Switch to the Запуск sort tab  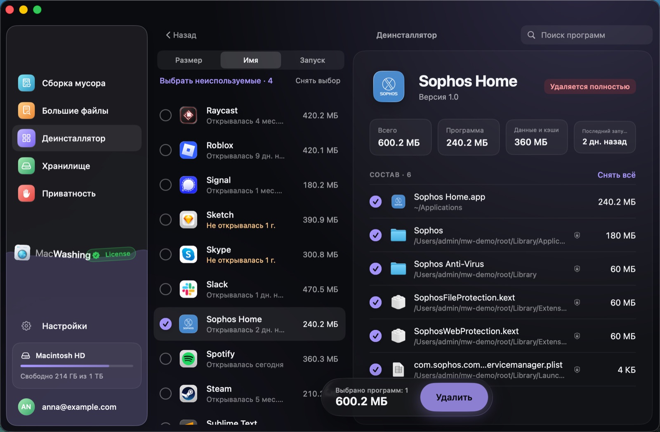(312, 60)
